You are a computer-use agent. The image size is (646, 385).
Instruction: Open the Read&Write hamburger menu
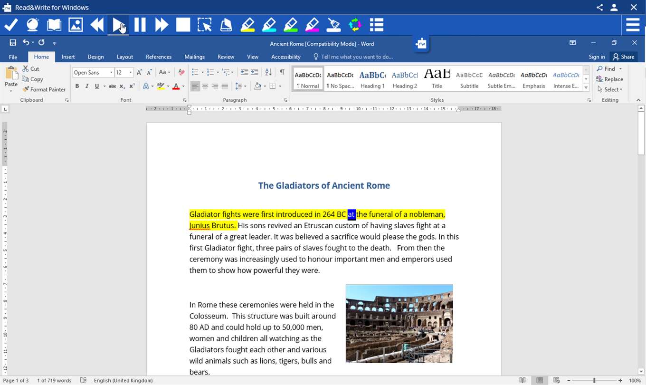pyautogui.click(x=633, y=25)
